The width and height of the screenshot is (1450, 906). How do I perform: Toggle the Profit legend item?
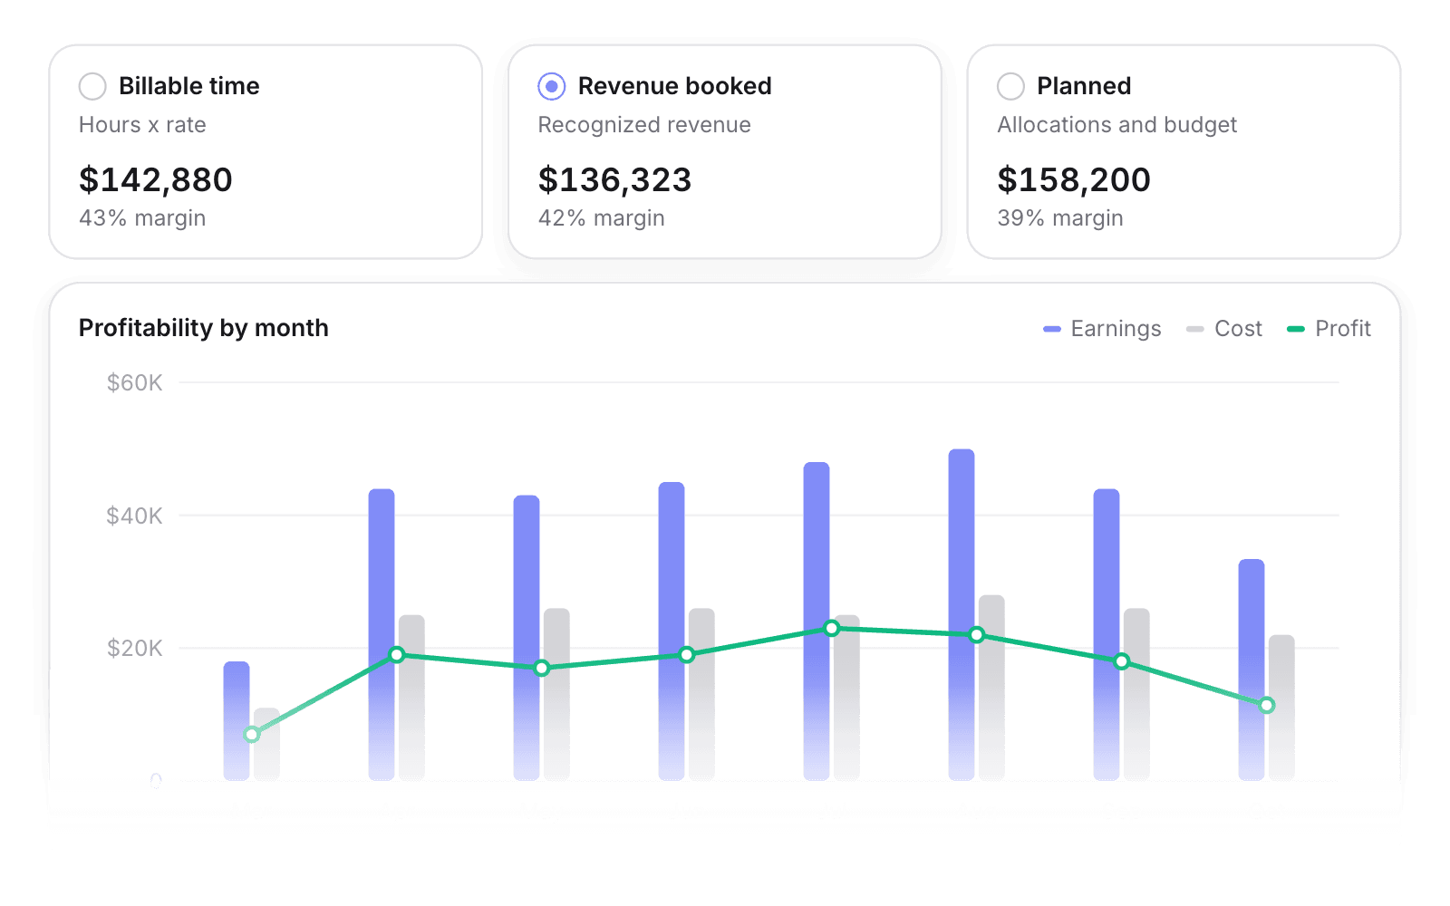coord(1329,329)
